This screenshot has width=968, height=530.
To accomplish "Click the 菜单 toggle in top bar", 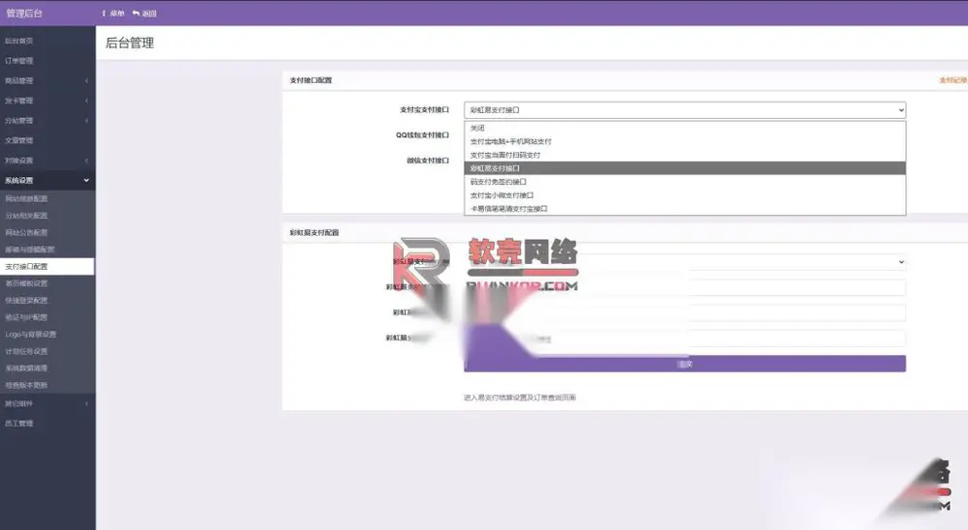I will pos(113,14).
